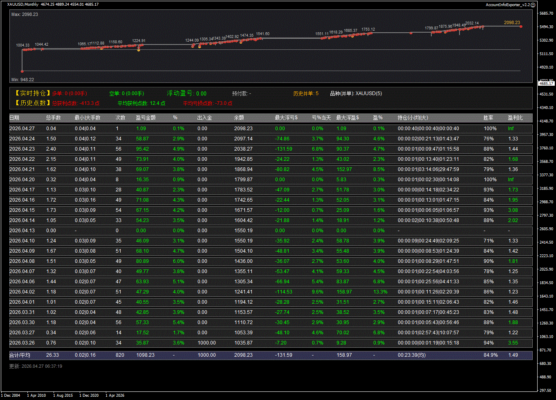This screenshot has width=556, height=400.
Task: Click the lowest equity dot above Min 948.22
Action: point(22,71)
